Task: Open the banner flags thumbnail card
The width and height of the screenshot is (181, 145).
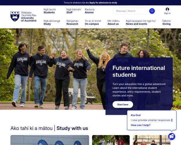Action: click(x=50, y=140)
